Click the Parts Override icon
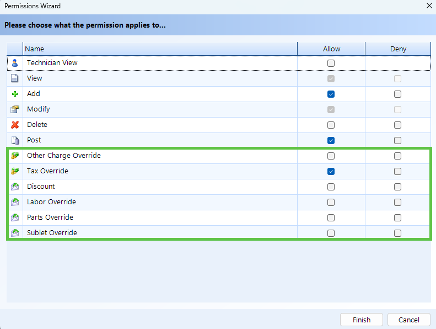This screenshot has width=436, height=329. tap(15, 217)
